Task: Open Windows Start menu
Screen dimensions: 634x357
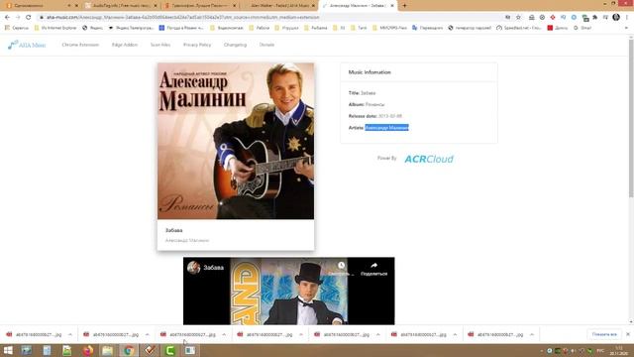Action: (8, 350)
